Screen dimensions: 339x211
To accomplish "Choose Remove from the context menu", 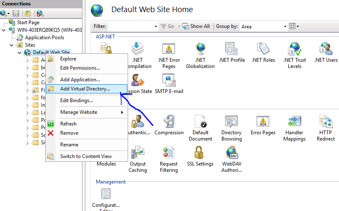I will (87, 133).
